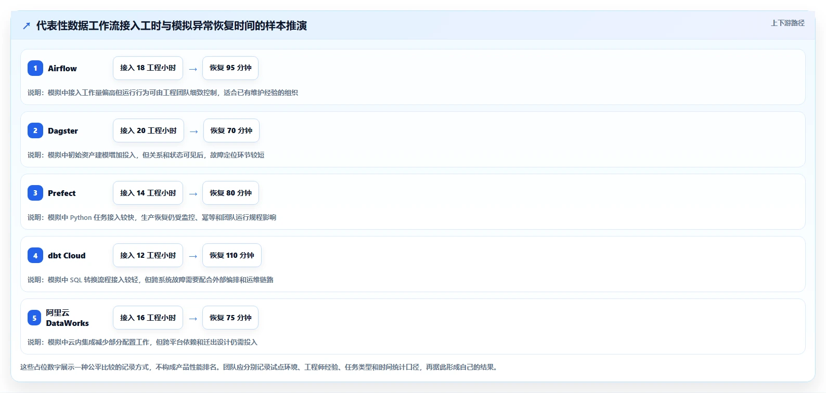Click the 恢复 80 分钟 chip
Image resolution: width=826 pixels, height=393 pixels.
pos(230,193)
